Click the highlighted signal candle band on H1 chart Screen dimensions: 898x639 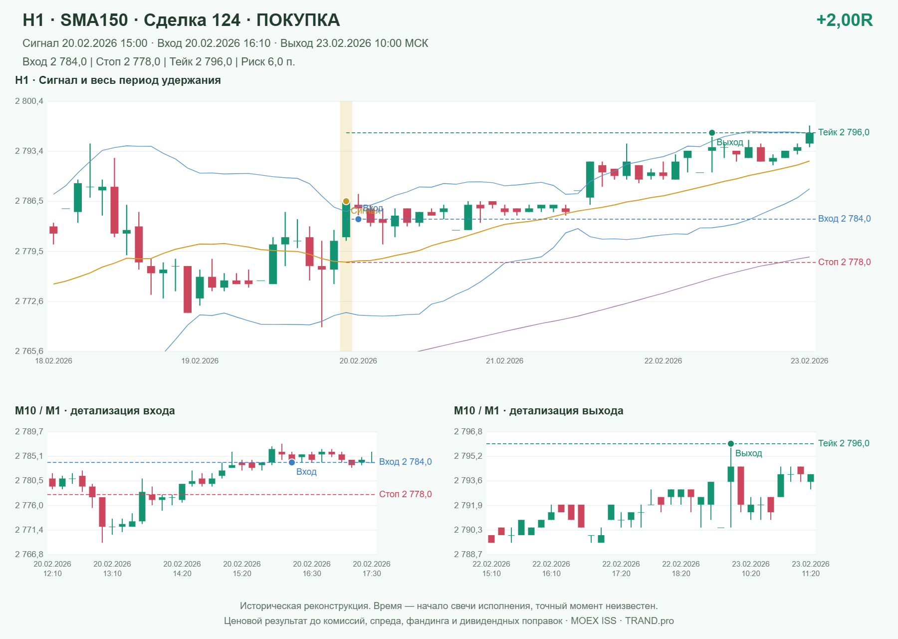[346, 226]
